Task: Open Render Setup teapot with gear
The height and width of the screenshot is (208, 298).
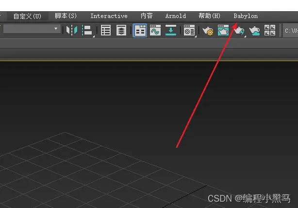Action: pyautogui.click(x=208, y=31)
